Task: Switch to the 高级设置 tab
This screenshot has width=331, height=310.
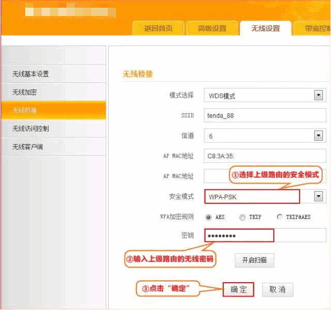Action: tap(212, 29)
